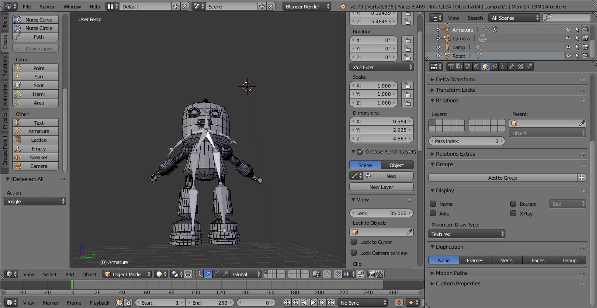597x308 pixels.
Task: Open the Object Mode dropdown
Action: click(127, 274)
